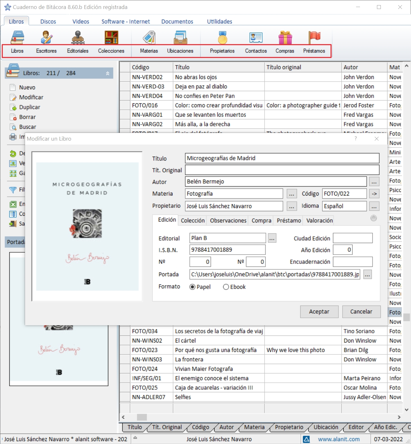Image resolution: width=411 pixels, height=444 pixels.
Task: Open the Propietarios medal icon
Action: [x=222, y=38]
